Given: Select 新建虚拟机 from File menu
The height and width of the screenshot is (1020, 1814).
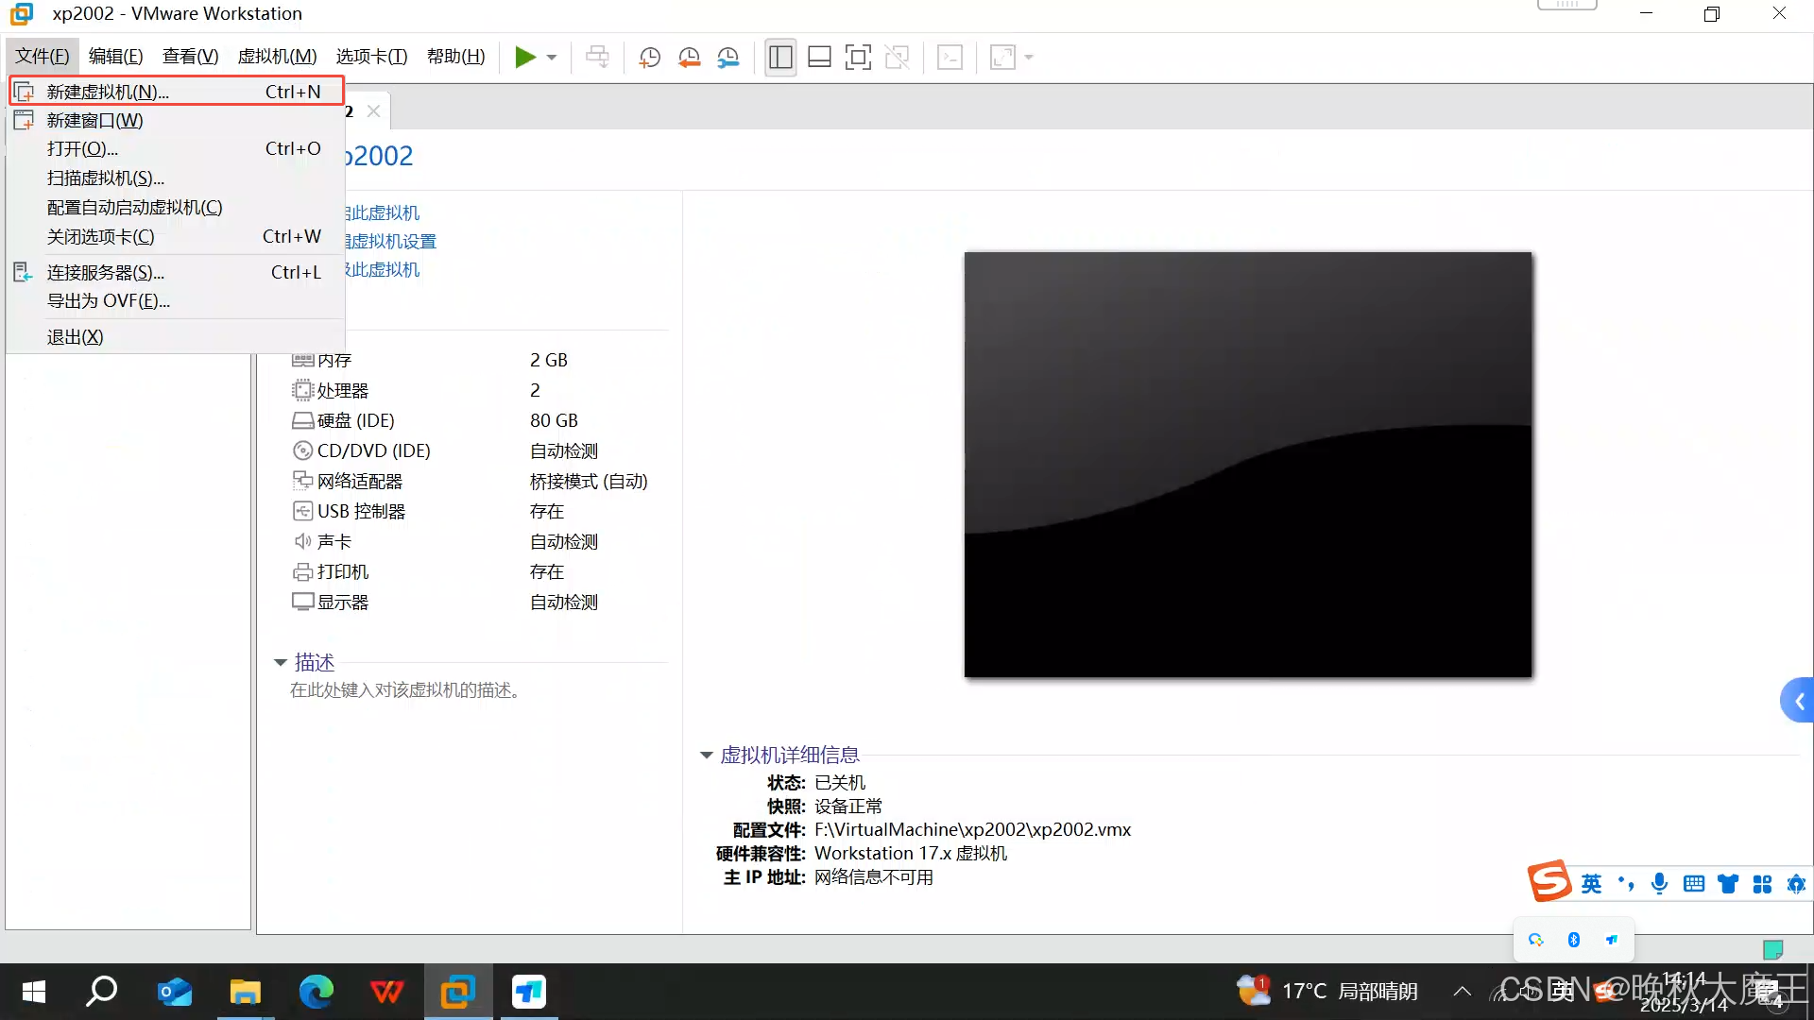Looking at the screenshot, I should (x=108, y=92).
